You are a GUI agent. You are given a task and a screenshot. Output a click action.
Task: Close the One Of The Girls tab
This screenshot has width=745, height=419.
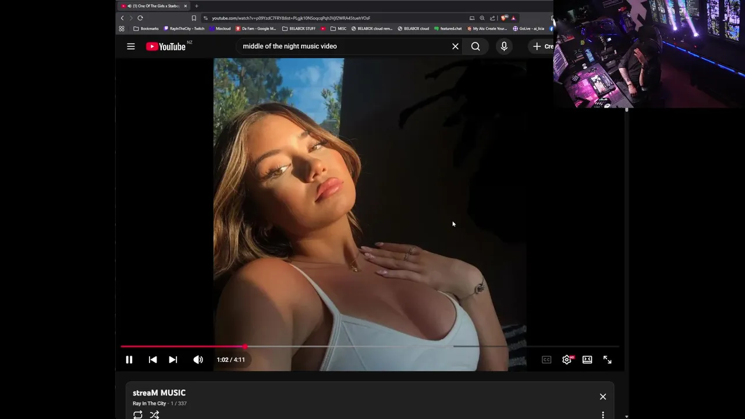(x=186, y=6)
